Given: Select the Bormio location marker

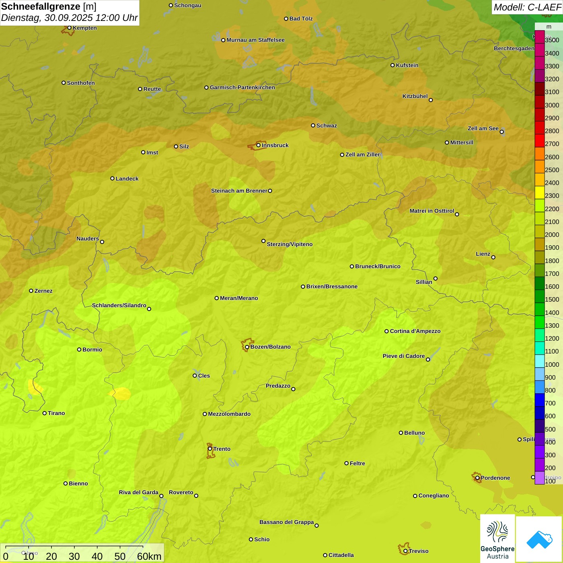Looking at the screenshot, I should [79, 349].
